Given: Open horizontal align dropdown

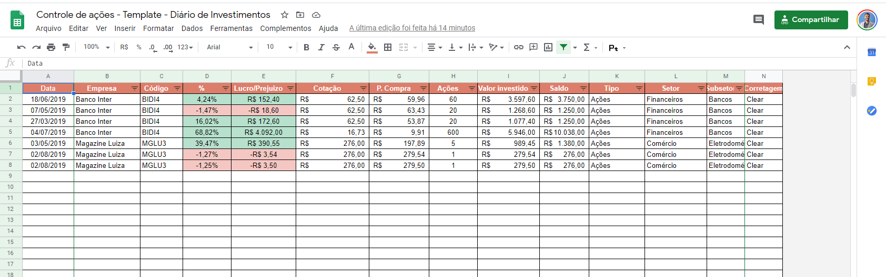Looking at the screenshot, I should coord(435,47).
